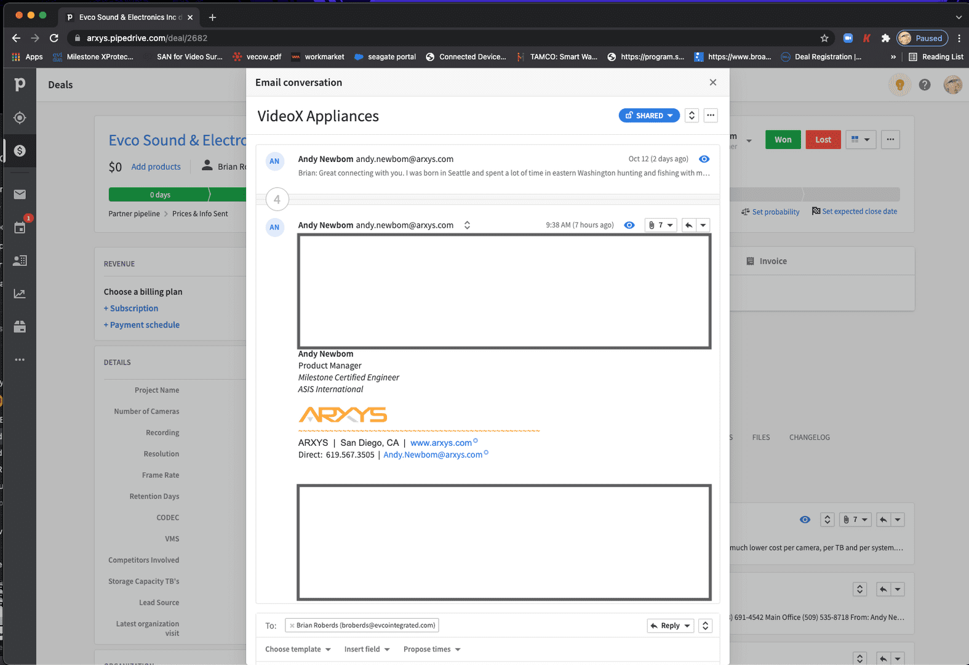Screen dimensions: 969x665
Task: Open www.arxys.com link in signature
Action: [x=441, y=443]
